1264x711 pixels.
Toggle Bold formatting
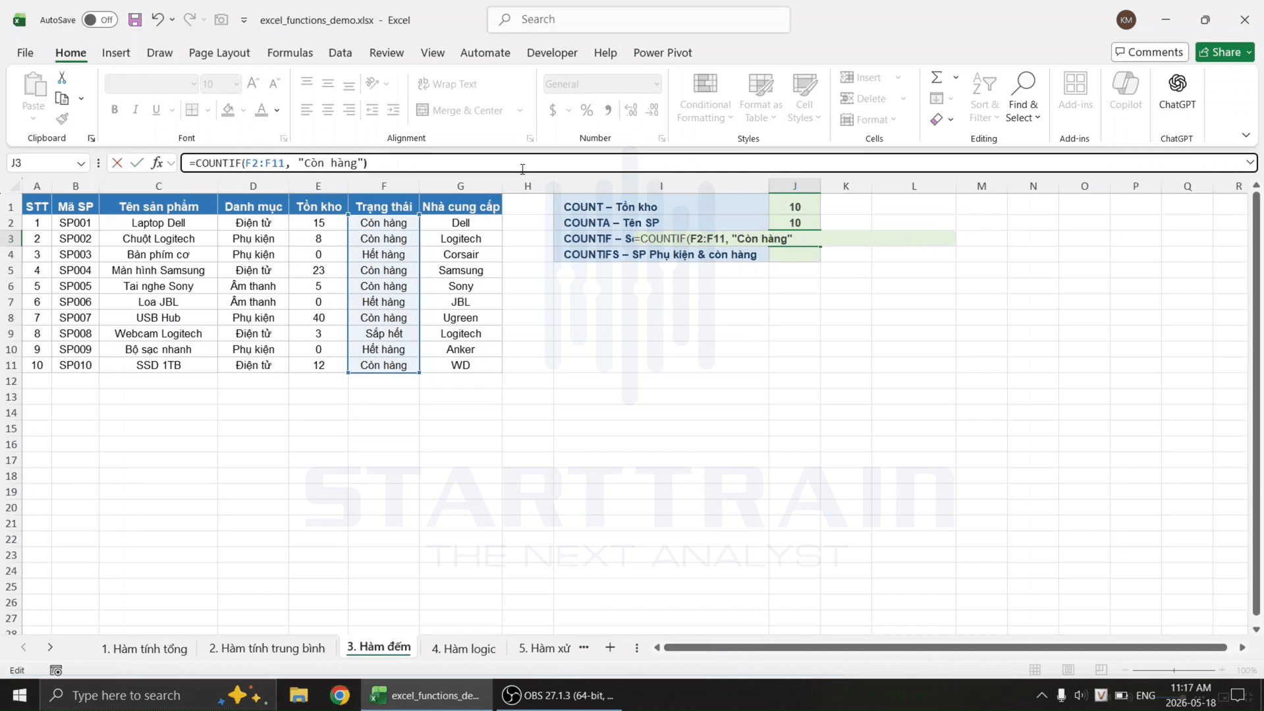click(x=115, y=110)
